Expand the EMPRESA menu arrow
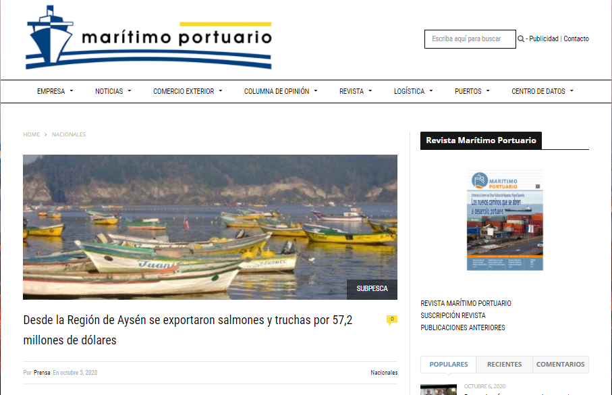Viewport: 612px width, 395px height. [x=72, y=91]
